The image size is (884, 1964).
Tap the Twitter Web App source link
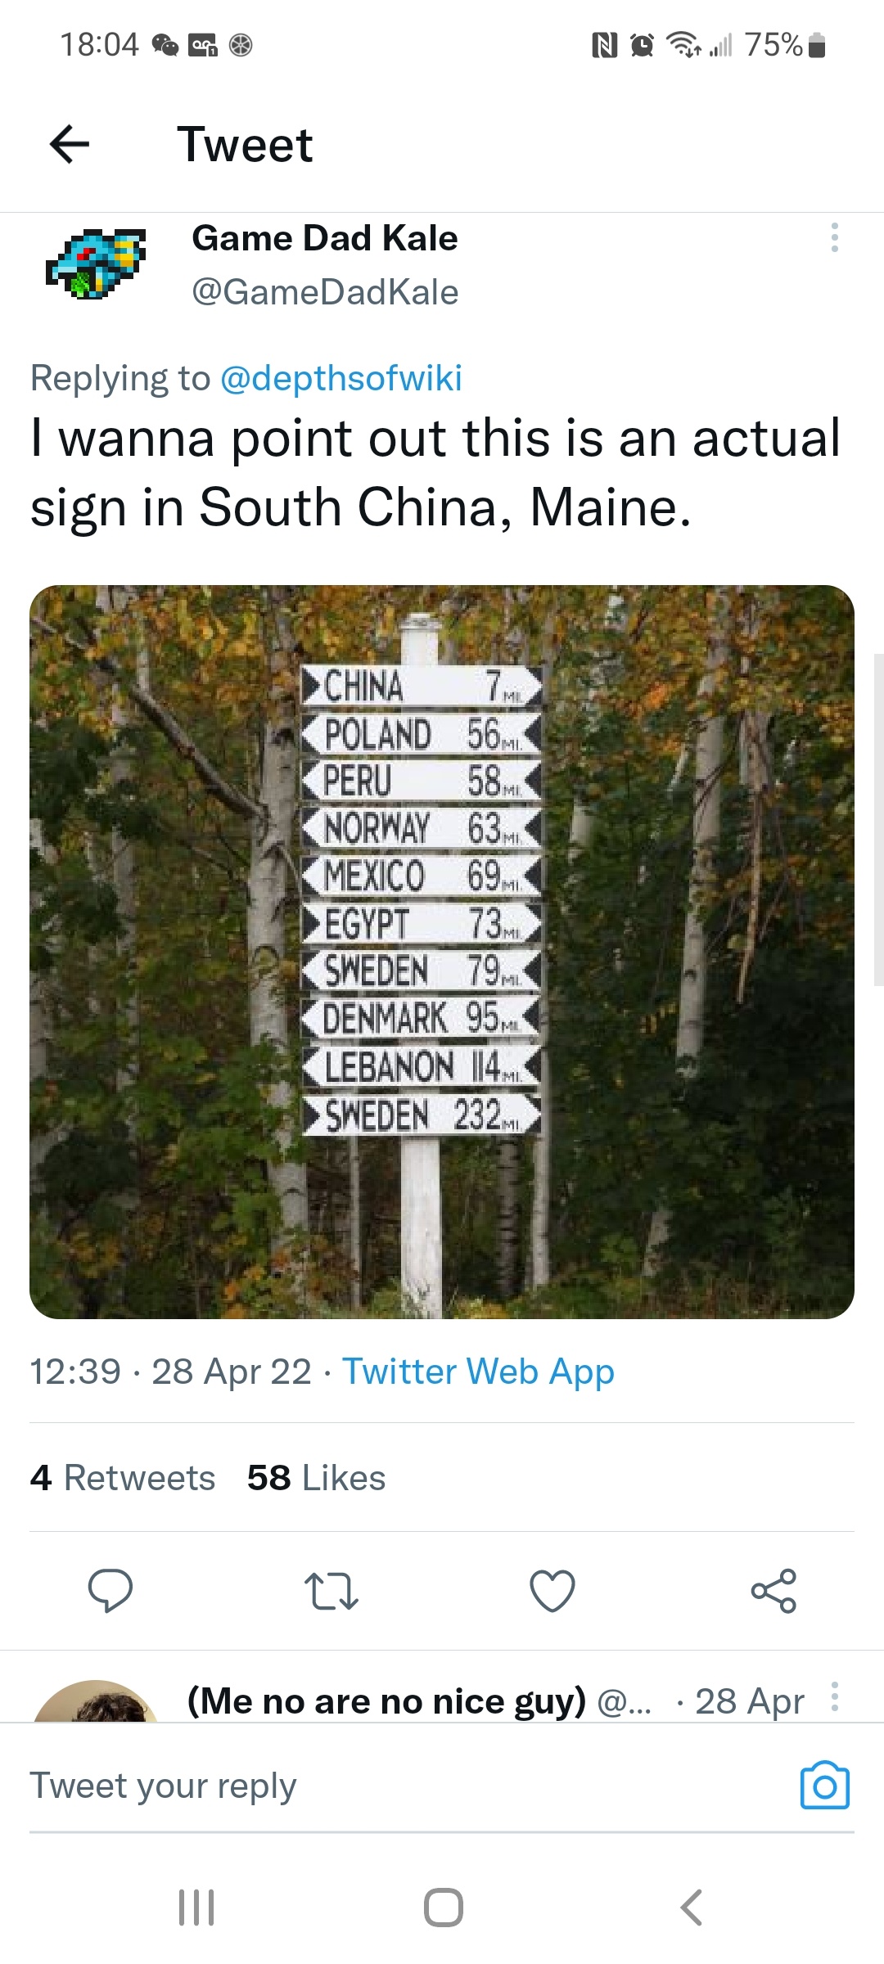[x=478, y=1372]
